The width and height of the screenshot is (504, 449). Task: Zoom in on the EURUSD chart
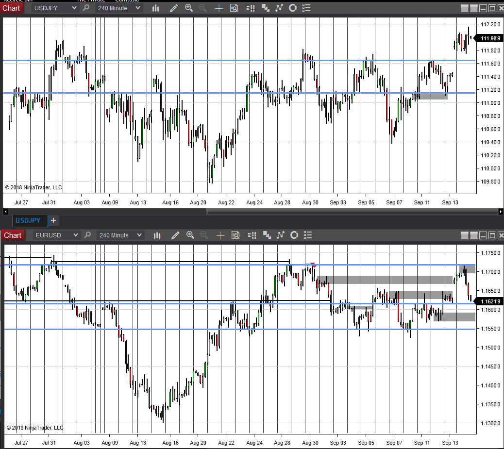coord(190,235)
